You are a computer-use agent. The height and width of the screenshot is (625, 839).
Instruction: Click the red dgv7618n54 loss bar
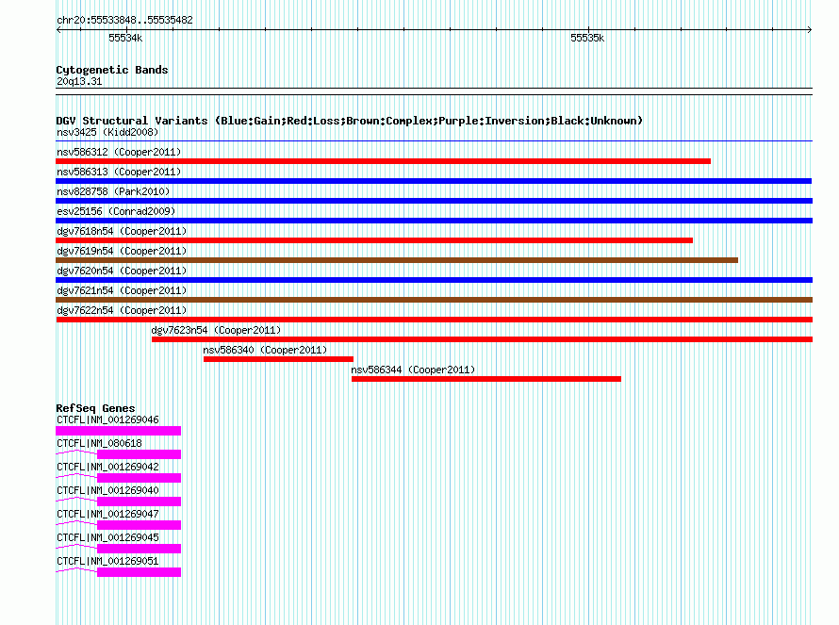click(374, 240)
